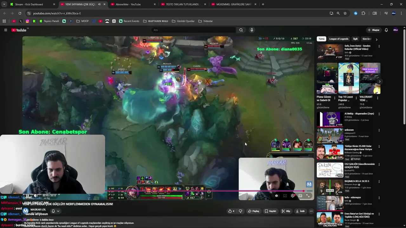Screen dimensions: 406x228
Task: Open options for CS2 ŞARJÖR video
Action: 379,164
